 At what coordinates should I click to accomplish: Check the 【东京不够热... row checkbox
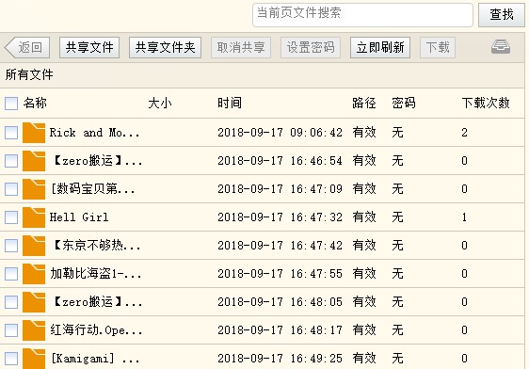11,246
